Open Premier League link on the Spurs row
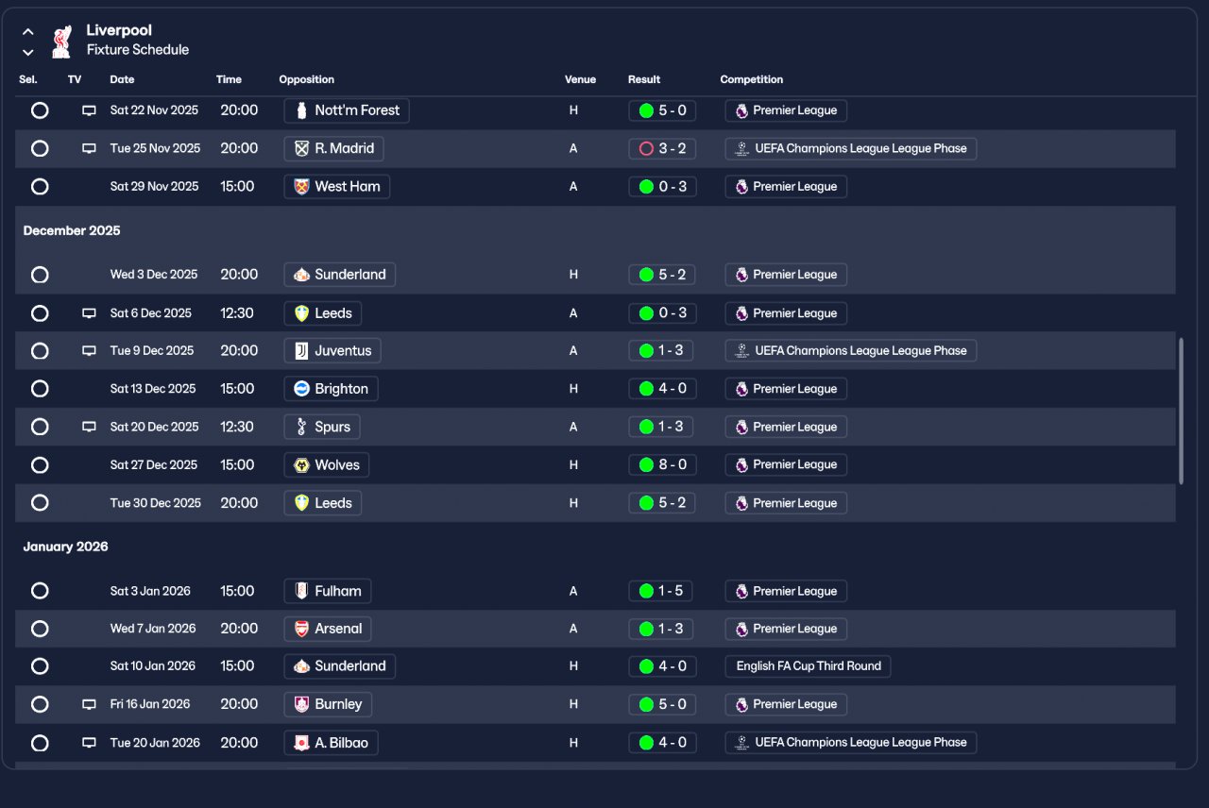The height and width of the screenshot is (808, 1209). (x=786, y=427)
